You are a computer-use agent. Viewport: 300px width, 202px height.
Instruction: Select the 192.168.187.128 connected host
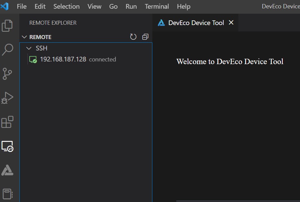pyautogui.click(x=63, y=59)
